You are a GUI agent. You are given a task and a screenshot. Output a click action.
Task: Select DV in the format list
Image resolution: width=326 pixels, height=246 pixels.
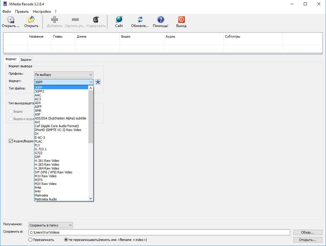(61, 134)
